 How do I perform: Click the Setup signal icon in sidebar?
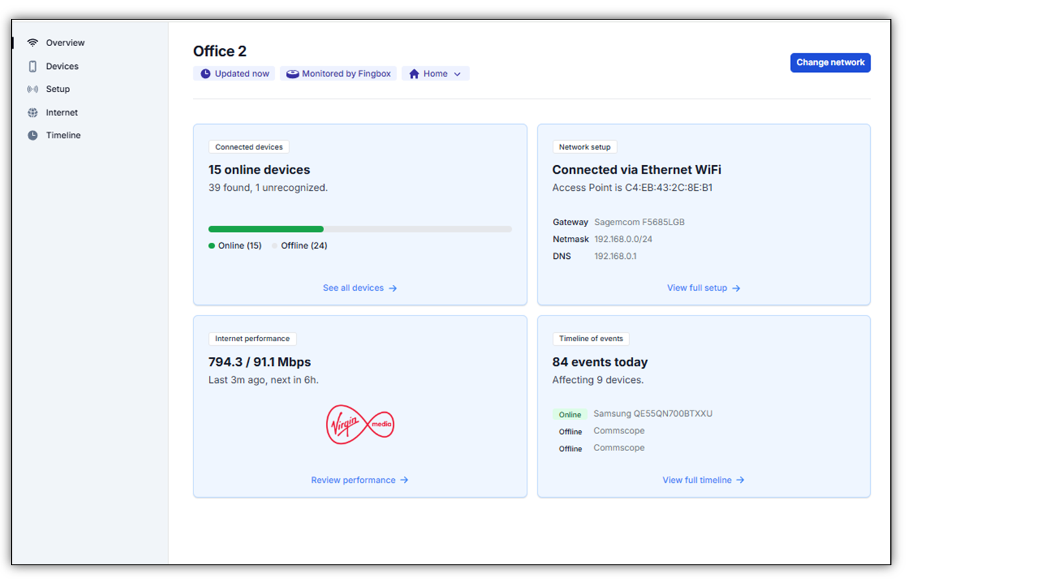click(32, 90)
